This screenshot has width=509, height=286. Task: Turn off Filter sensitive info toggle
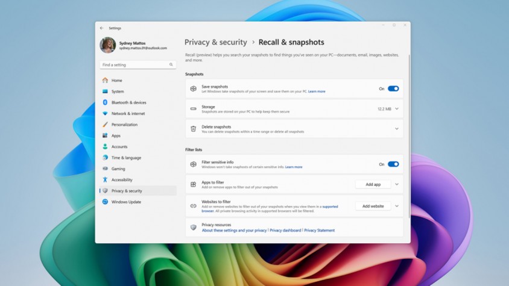tap(393, 164)
